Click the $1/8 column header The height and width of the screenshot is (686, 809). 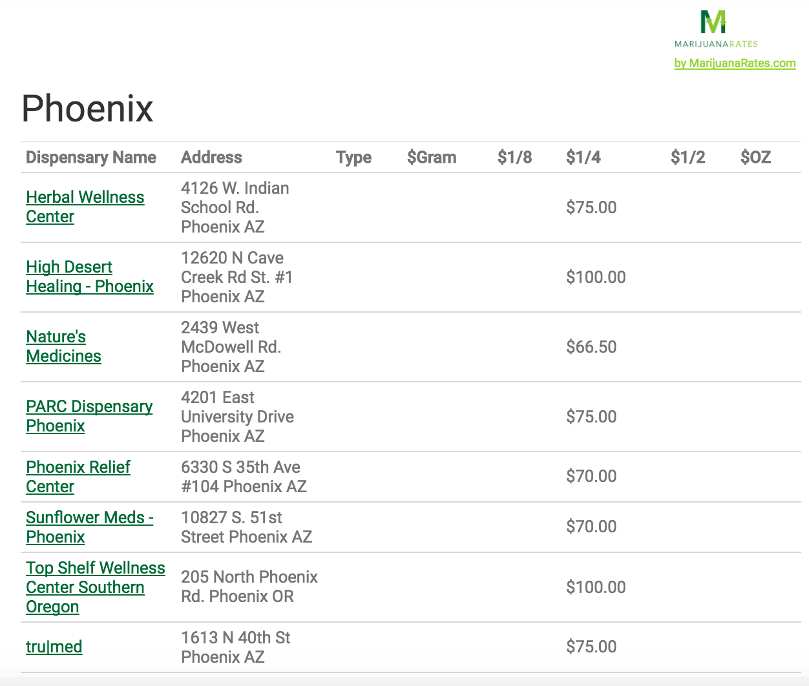(x=514, y=157)
